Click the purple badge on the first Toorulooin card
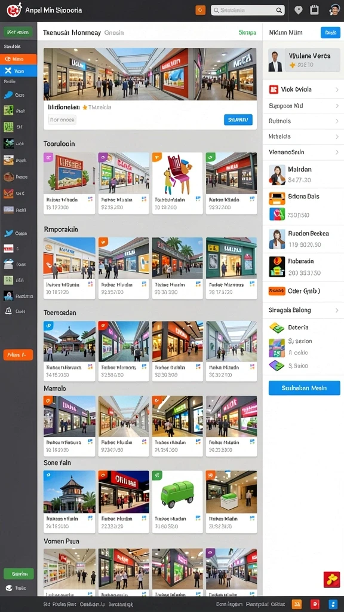Image resolution: width=344 pixels, height=612 pixels. coord(48,157)
